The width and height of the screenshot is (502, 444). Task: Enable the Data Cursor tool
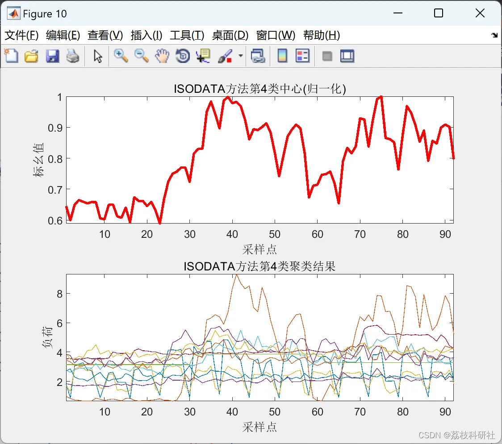[x=203, y=56]
